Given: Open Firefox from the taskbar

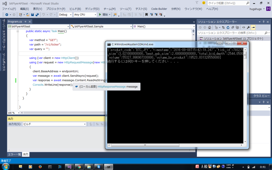Looking at the screenshot, I should (x=40, y=167).
